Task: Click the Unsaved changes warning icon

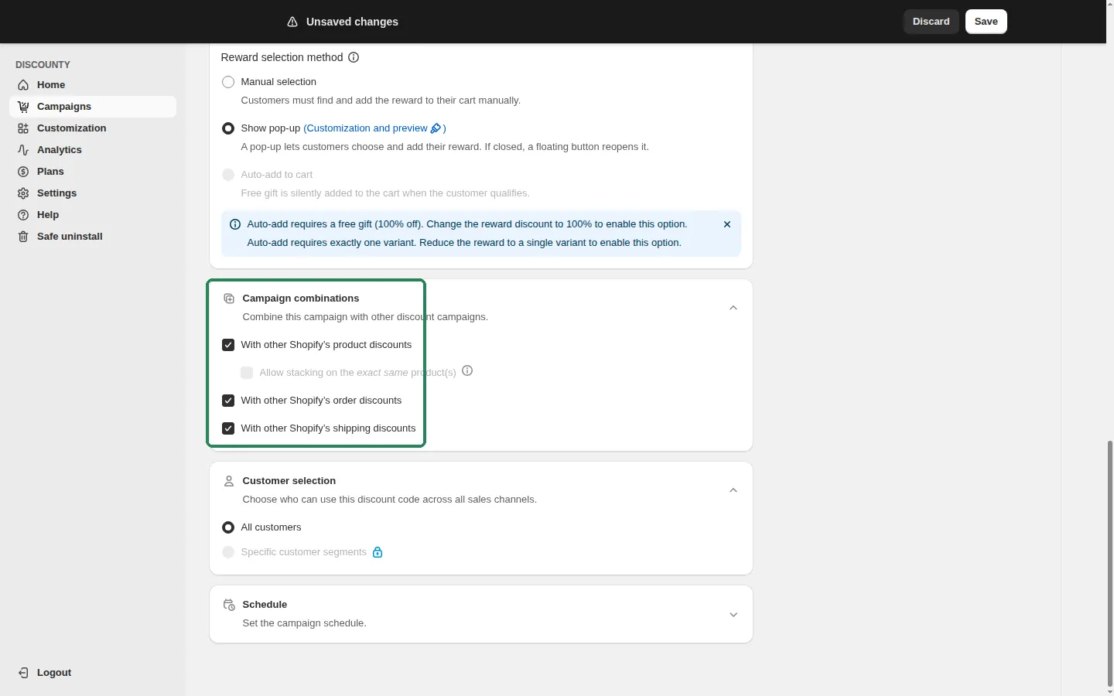Action: tap(292, 22)
